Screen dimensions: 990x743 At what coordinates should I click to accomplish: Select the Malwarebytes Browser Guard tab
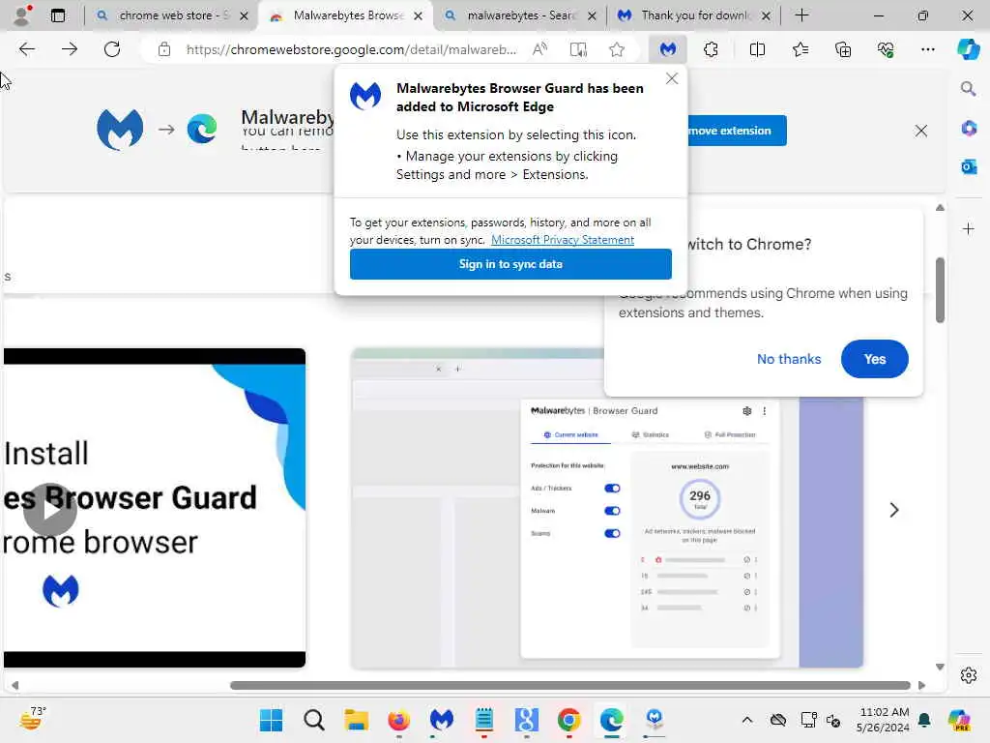click(345, 15)
